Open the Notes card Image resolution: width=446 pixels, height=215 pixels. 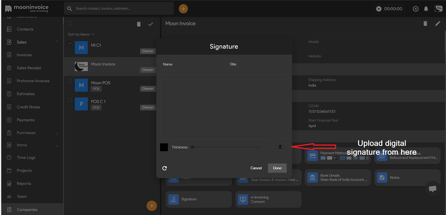pos(407,178)
